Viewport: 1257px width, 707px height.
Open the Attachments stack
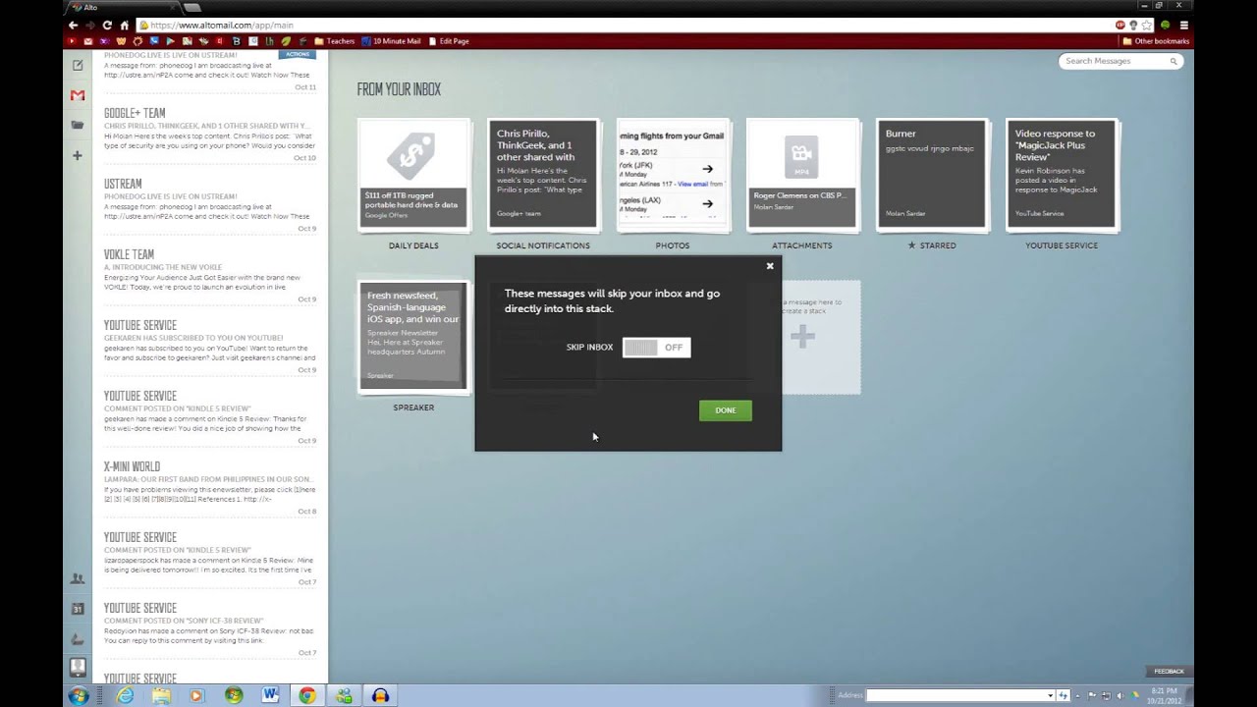802,176
